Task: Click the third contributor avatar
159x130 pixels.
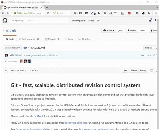Action: click(x=30, y=61)
